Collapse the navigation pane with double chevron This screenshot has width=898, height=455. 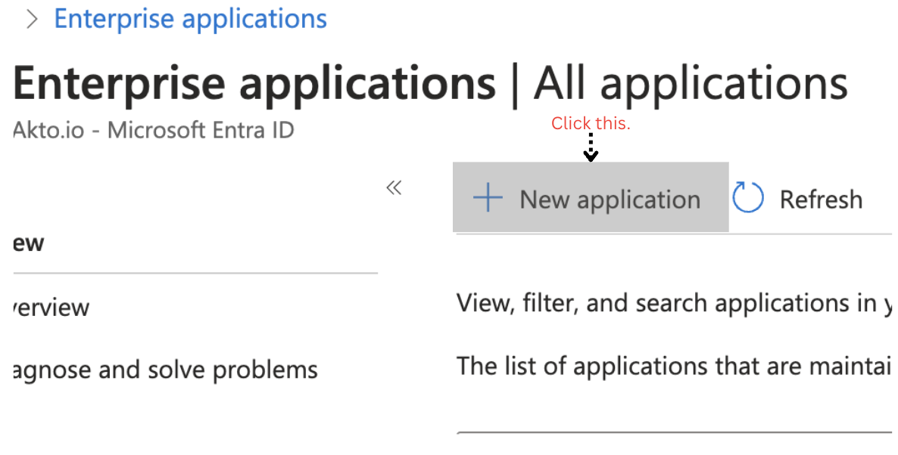point(393,187)
